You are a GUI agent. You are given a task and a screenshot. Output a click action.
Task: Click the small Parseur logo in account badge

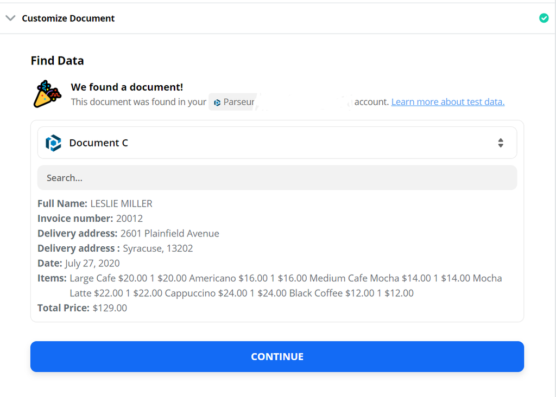tap(217, 102)
